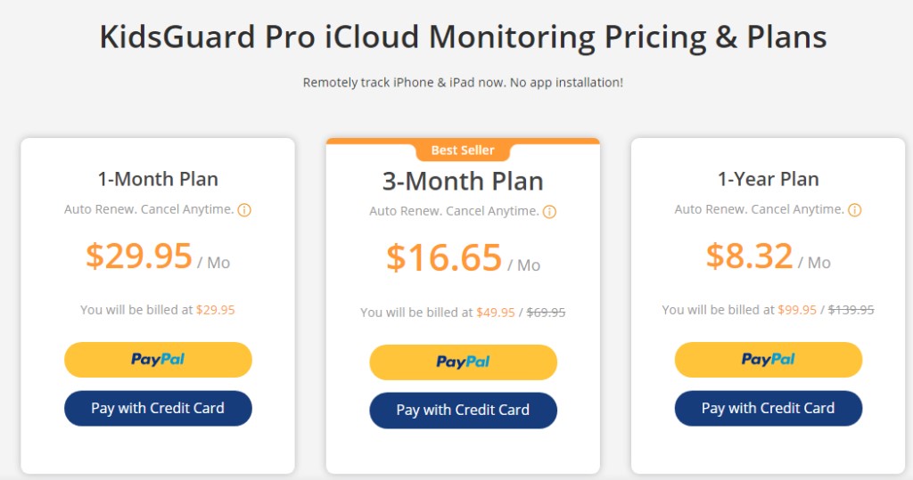Choose Pay with Credit Card for 1-Month Plan
Viewport: 913px width, 480px height.
click(158, 409)
